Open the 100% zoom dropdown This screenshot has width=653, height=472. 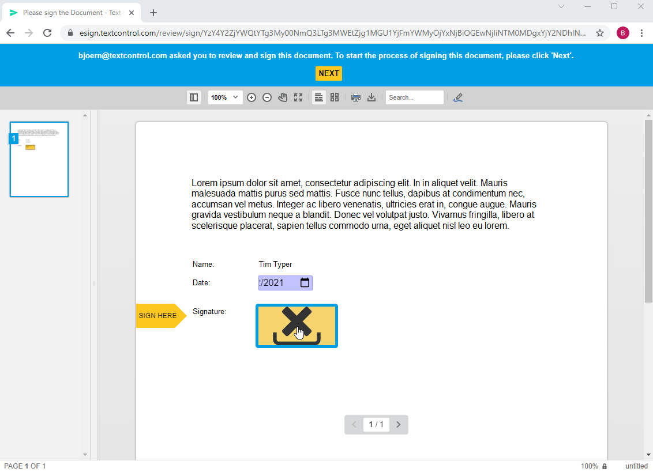[x=225, y=97]
